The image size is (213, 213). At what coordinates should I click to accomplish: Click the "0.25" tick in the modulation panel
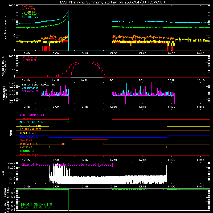pyautogui.click(x=12, y=83)
